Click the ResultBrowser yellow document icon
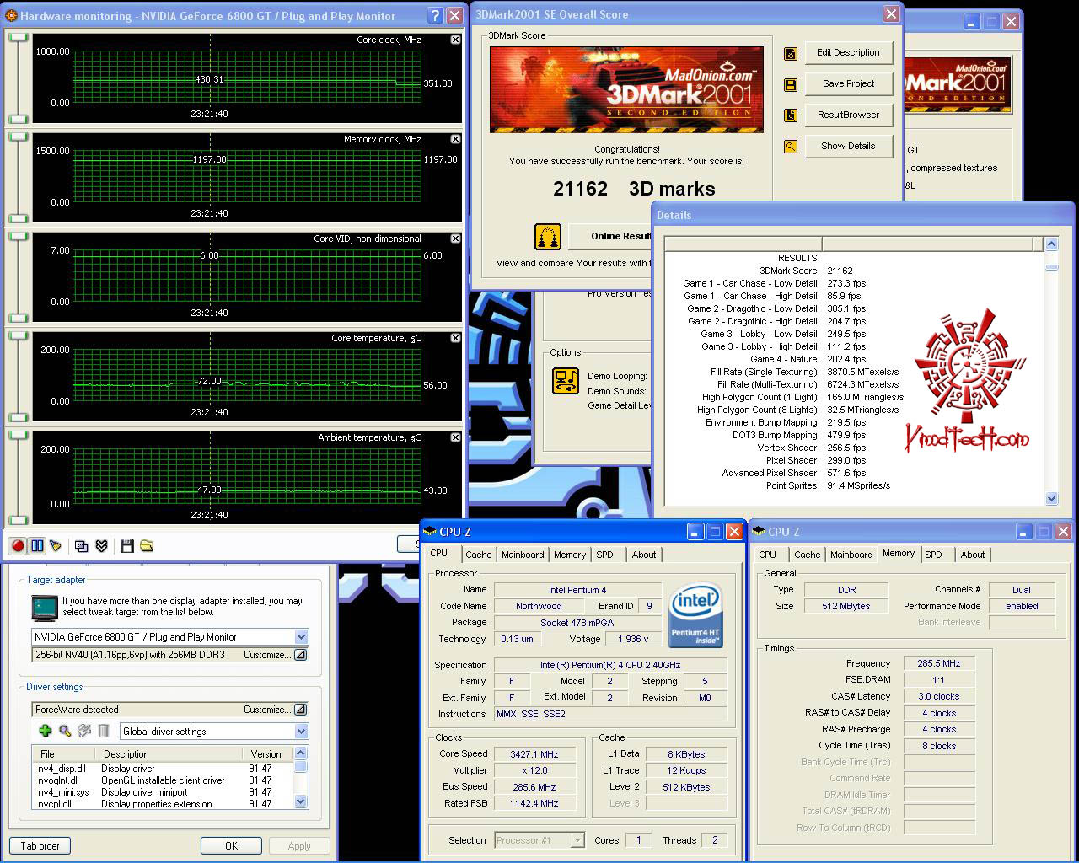 [x=791, y=115]
